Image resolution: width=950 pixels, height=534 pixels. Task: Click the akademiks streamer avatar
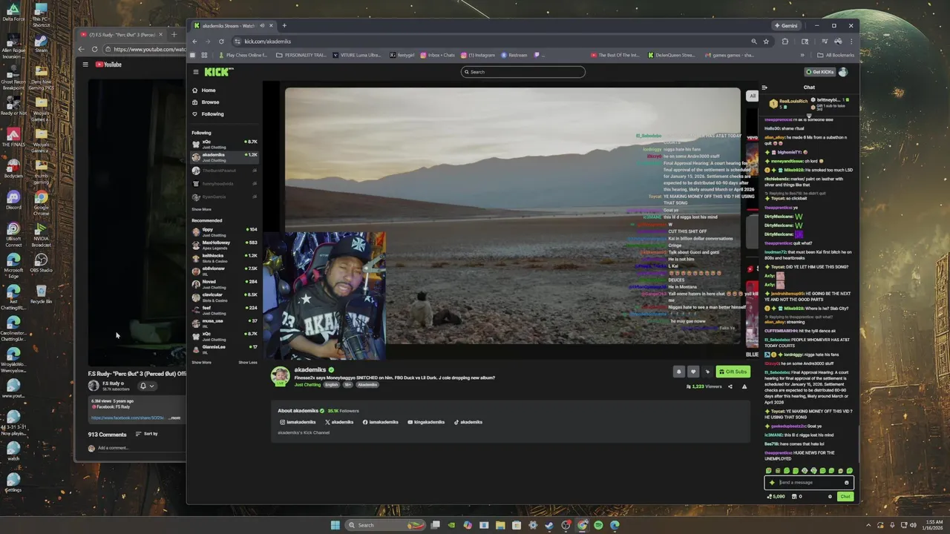pyautogui.click(x=281, y=376)
